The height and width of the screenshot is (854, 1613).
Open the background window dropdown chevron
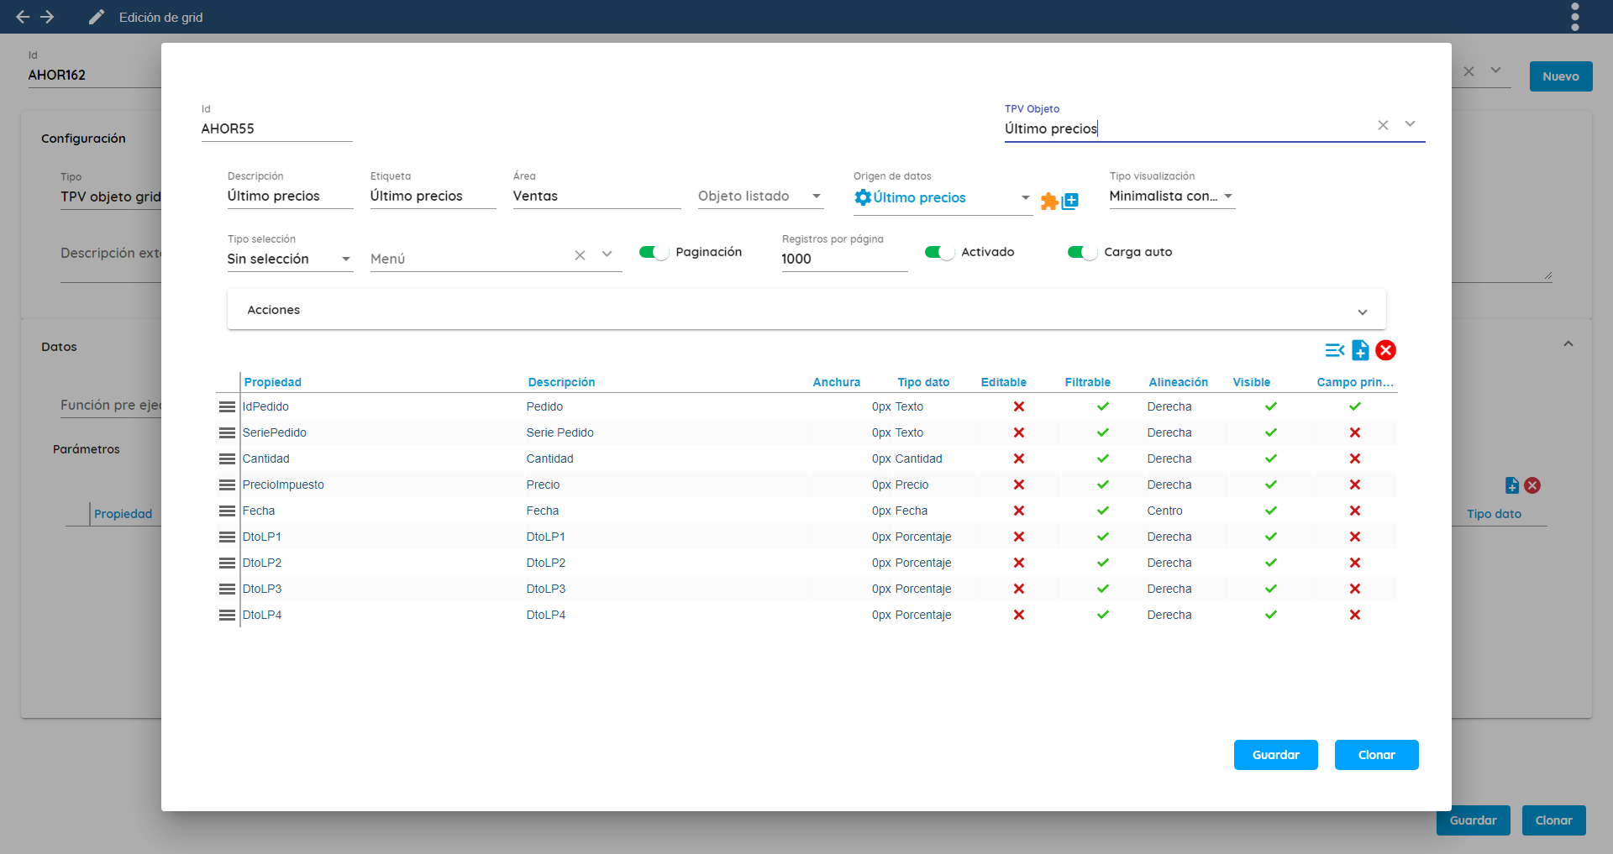point(1496,71)
